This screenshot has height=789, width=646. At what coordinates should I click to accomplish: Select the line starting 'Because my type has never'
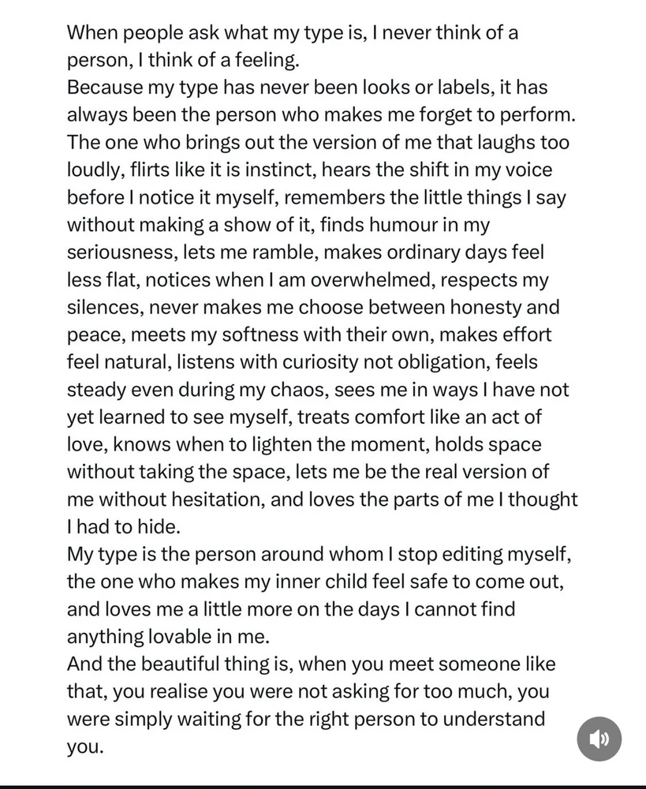pyautogui.click(x=308, y=88)
